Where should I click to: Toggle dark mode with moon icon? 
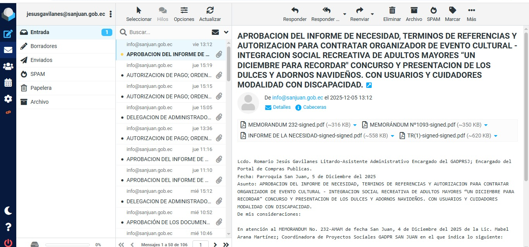[x=8, y=211]
